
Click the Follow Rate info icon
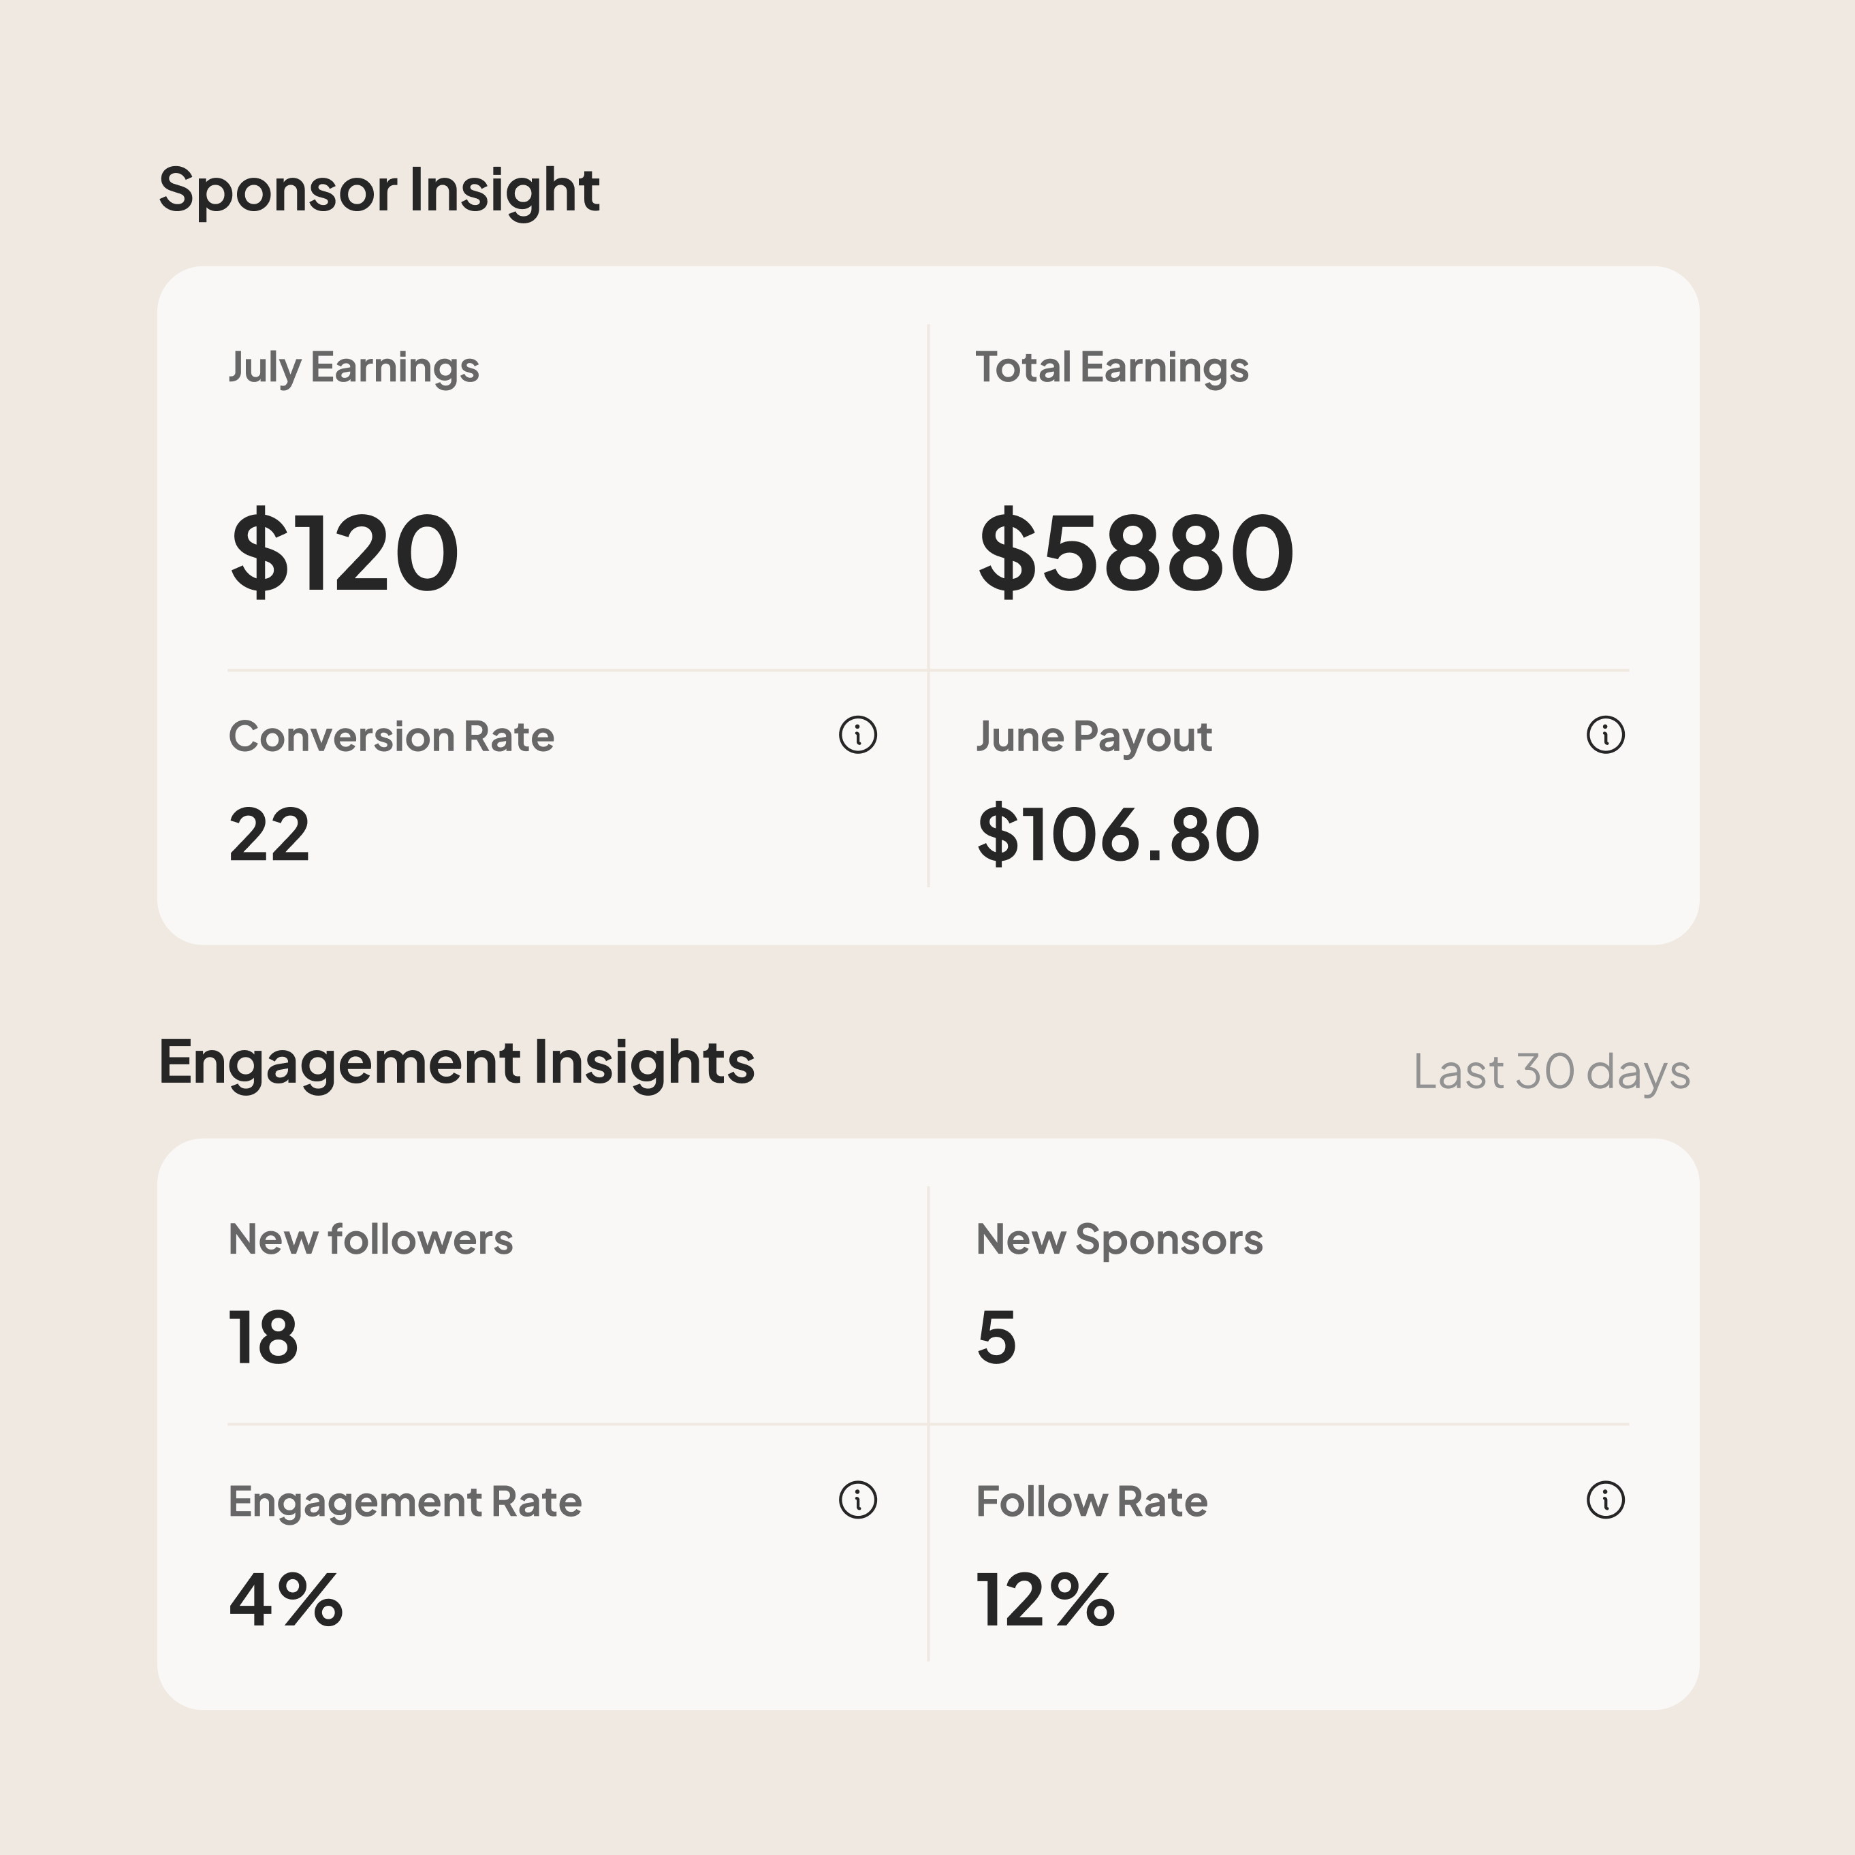click(1605, 1500)
